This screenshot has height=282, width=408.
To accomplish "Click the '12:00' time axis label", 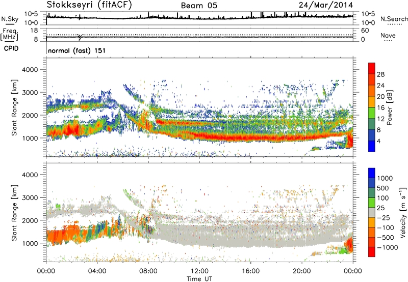I will tap(199, 271).
